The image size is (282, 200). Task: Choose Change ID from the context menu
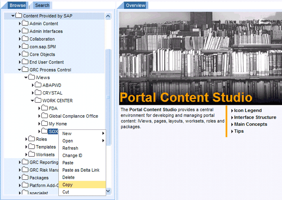click(82, 155)
